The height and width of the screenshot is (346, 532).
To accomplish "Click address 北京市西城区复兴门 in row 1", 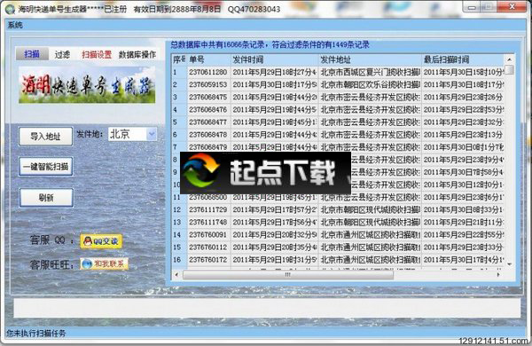I will pos(370,72).
